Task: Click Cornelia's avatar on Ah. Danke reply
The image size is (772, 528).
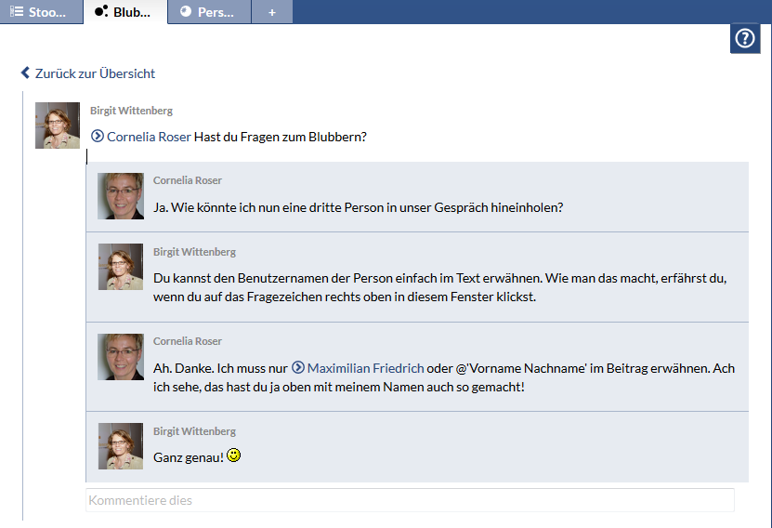Action: 121,357
